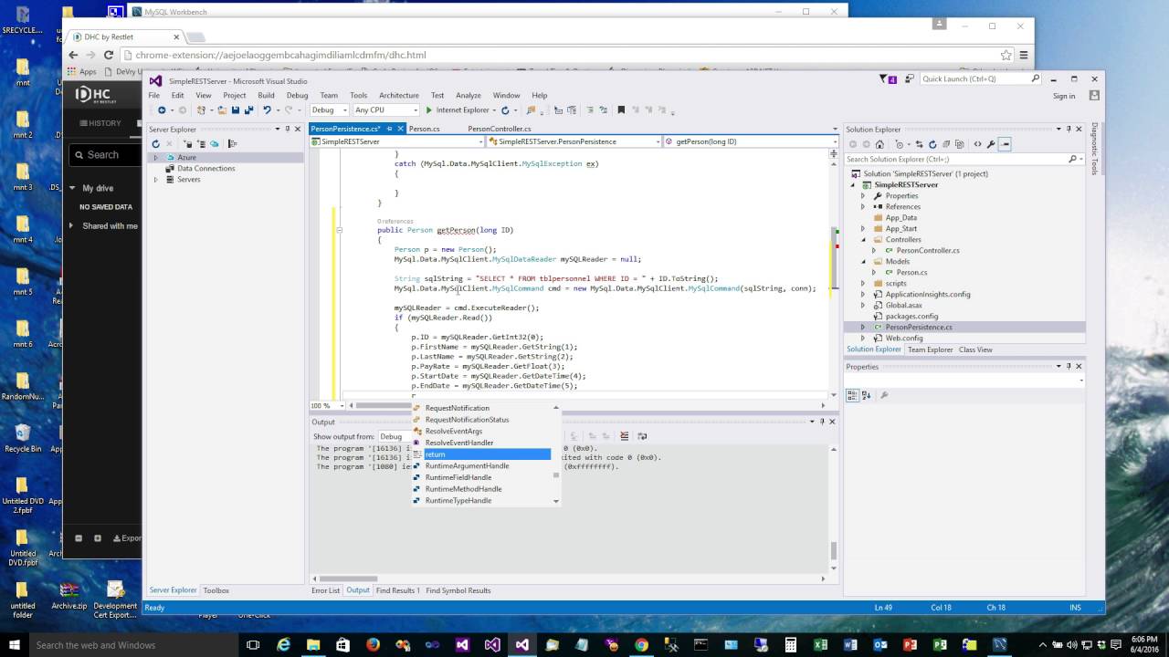Open the Debug configuration dropdown
The width and height of the screenshot is (1169, 657).
[344, 110]
